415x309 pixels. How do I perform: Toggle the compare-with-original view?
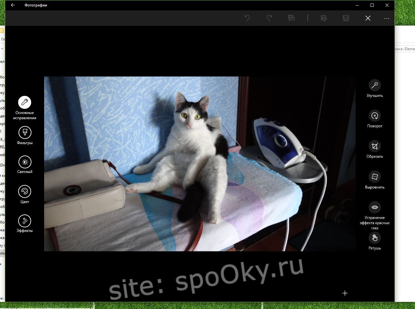coord(291,18)
